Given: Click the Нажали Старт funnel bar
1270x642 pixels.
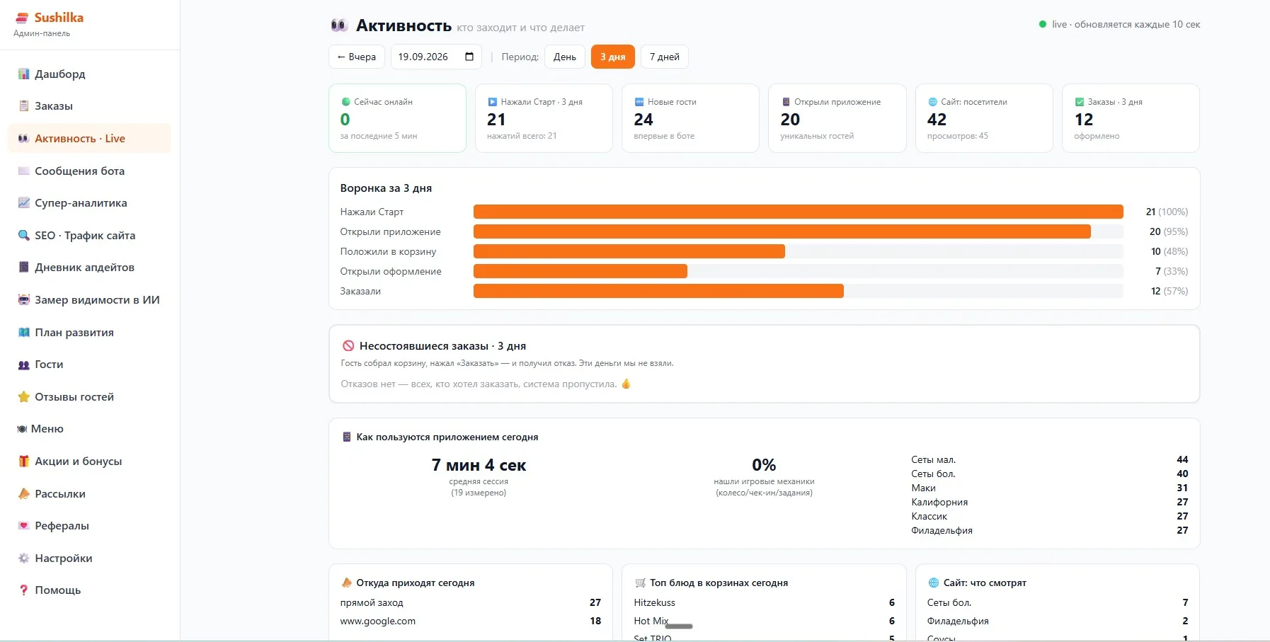Looking at the screenshot, I should tap(799, 212).
